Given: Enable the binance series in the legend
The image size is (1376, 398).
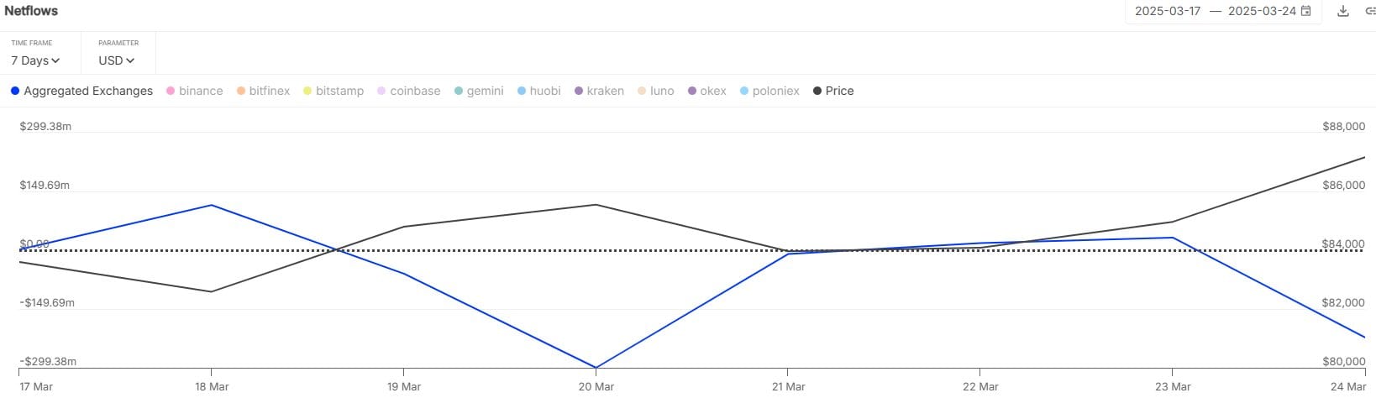Looking at the screenshot, I should click(195, 91).
